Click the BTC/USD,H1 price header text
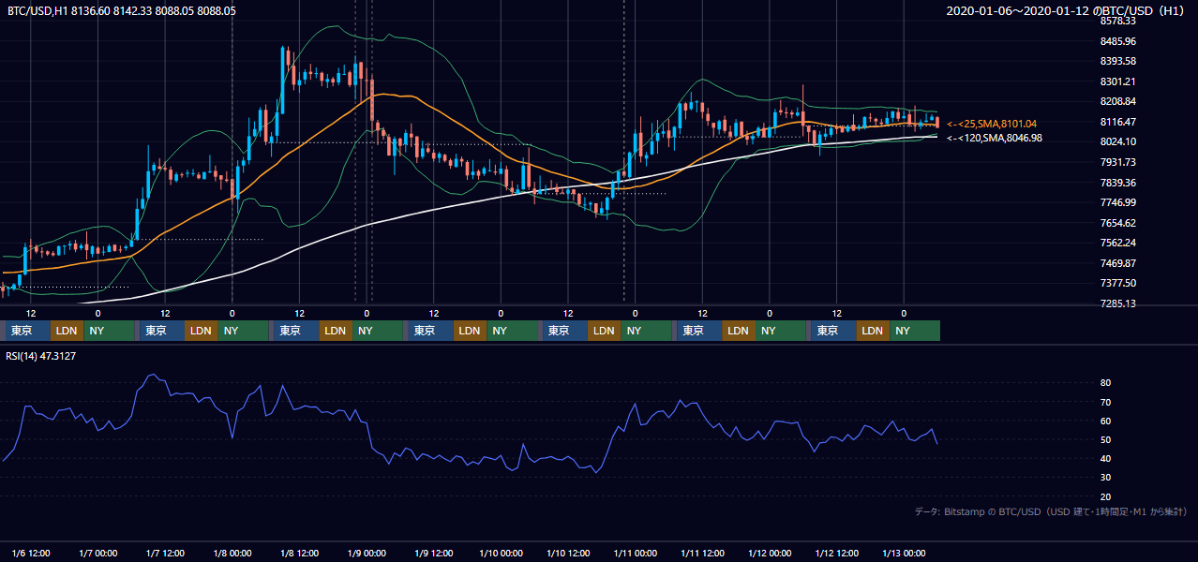This screenshot has width=1198, height=562. point(122,11)
